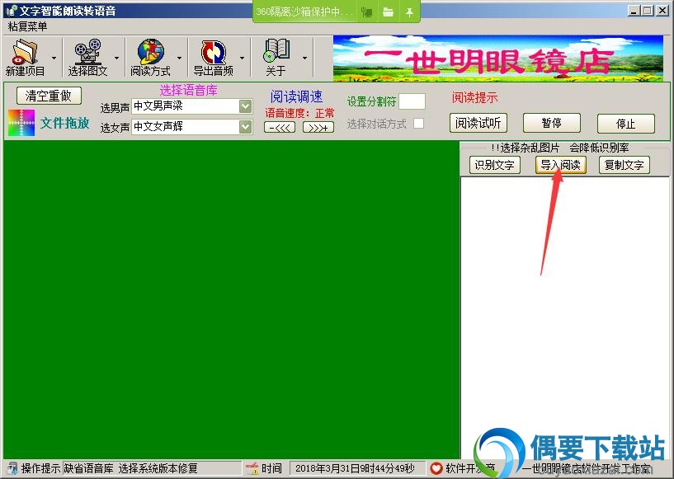Minimize the 文字智能朗读转语音 window
The image size is (674, 479).
(x=634, y=11)
